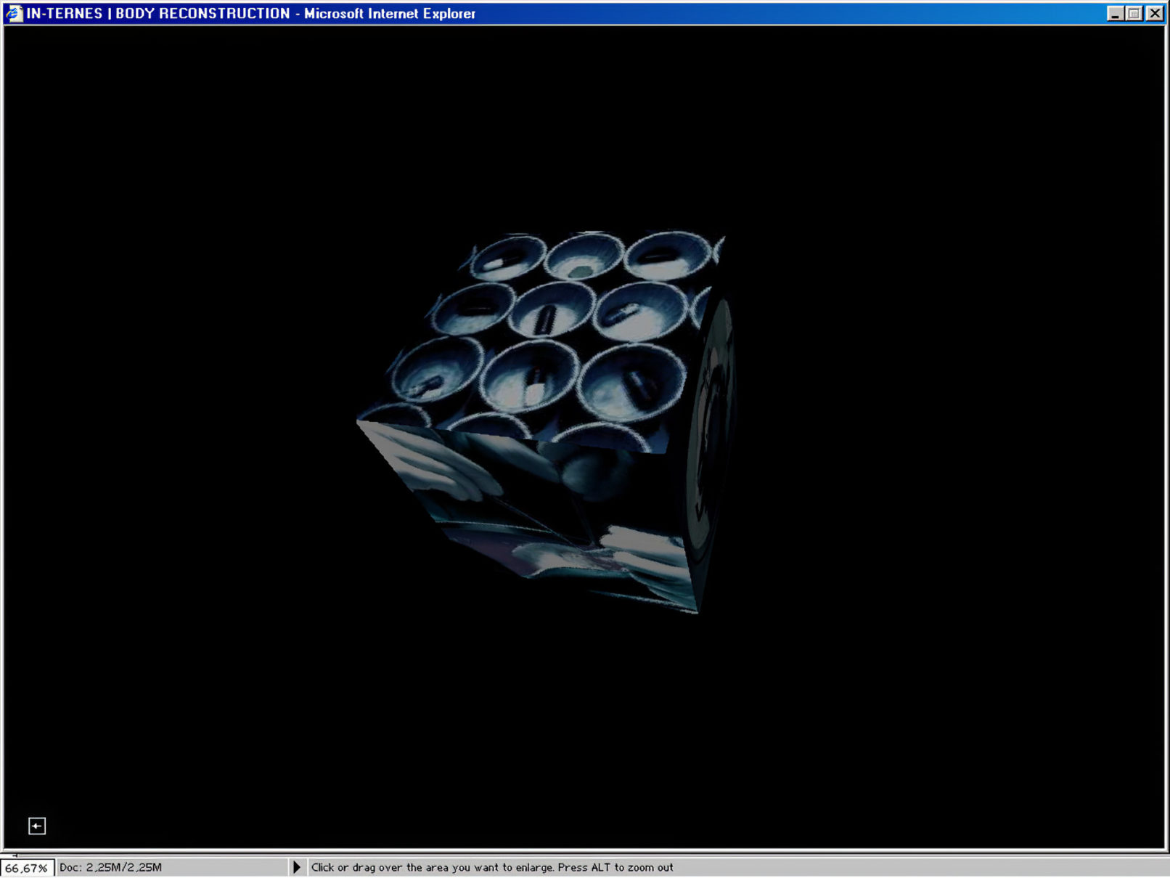Close the IN-TERNES browser window
1170x878 pixels.
click(x=1154, y=14)
